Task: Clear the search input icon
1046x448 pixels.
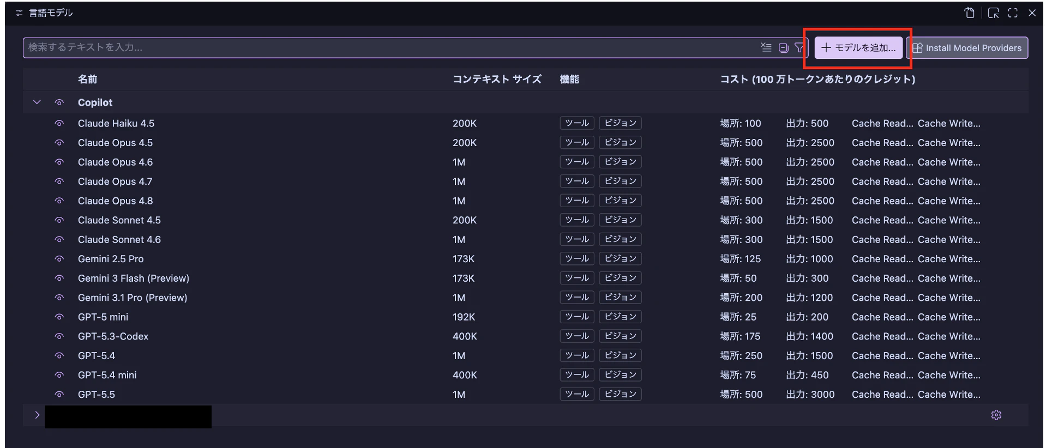Action: (x=766, y=47)
